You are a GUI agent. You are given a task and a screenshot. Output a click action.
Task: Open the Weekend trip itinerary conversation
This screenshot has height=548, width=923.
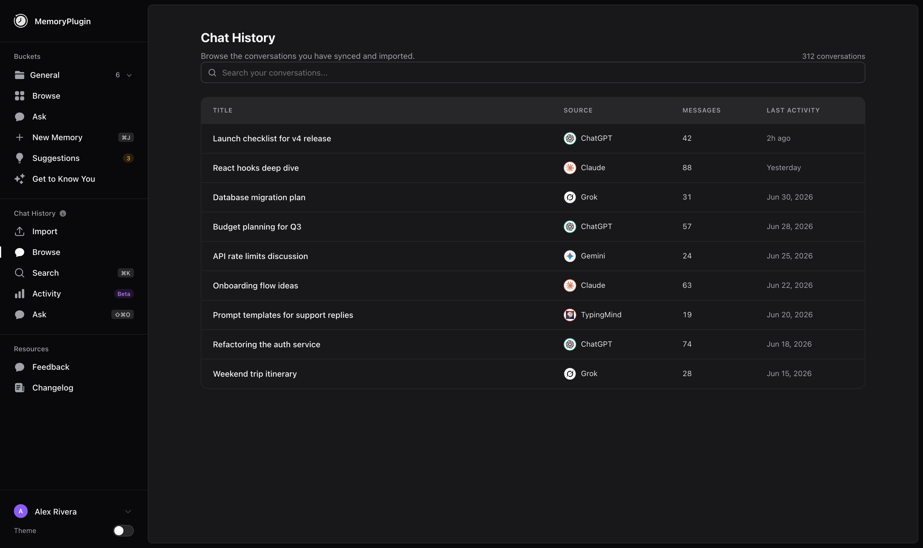(533, 374)
